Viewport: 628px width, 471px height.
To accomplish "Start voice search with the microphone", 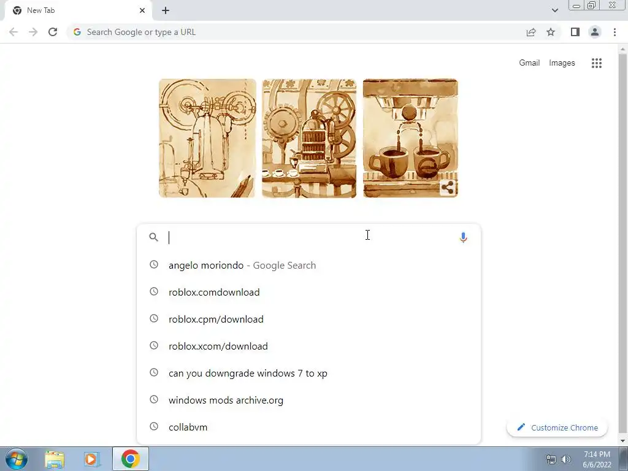I will point(464,237).
